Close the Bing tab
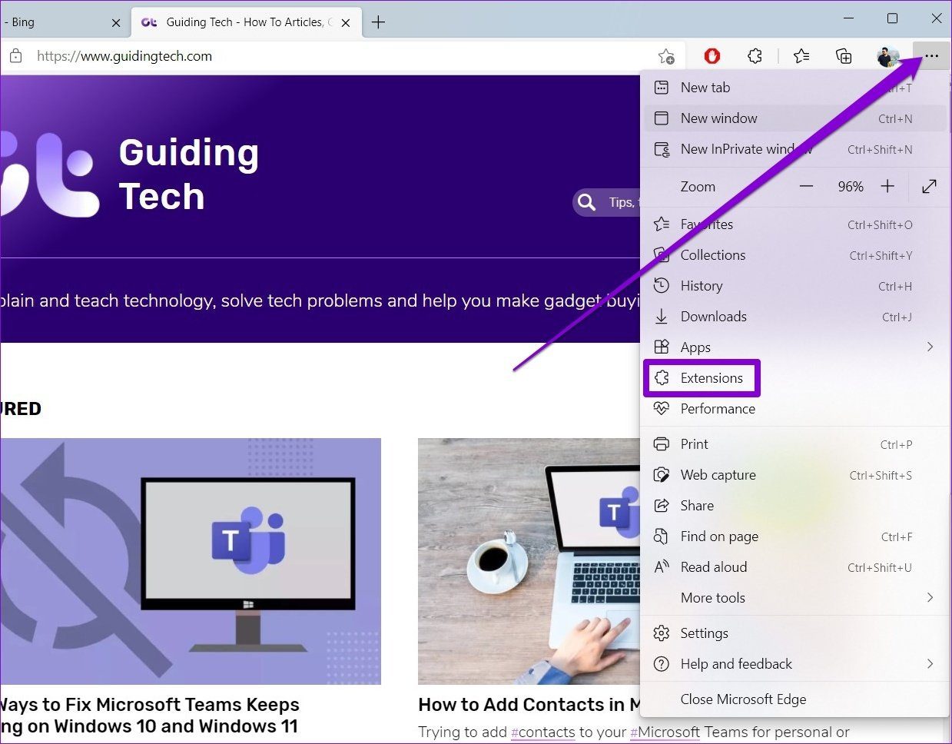 (x=116, y=22)
